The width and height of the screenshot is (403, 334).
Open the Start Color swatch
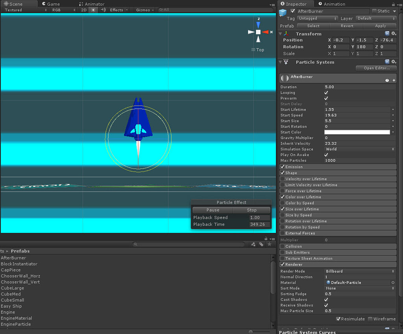(x=357, y=132)
